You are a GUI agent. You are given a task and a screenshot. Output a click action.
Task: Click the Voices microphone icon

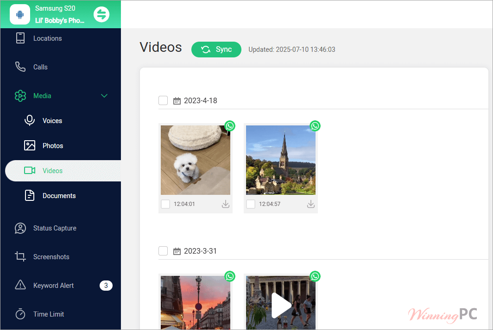click(30, 121)
